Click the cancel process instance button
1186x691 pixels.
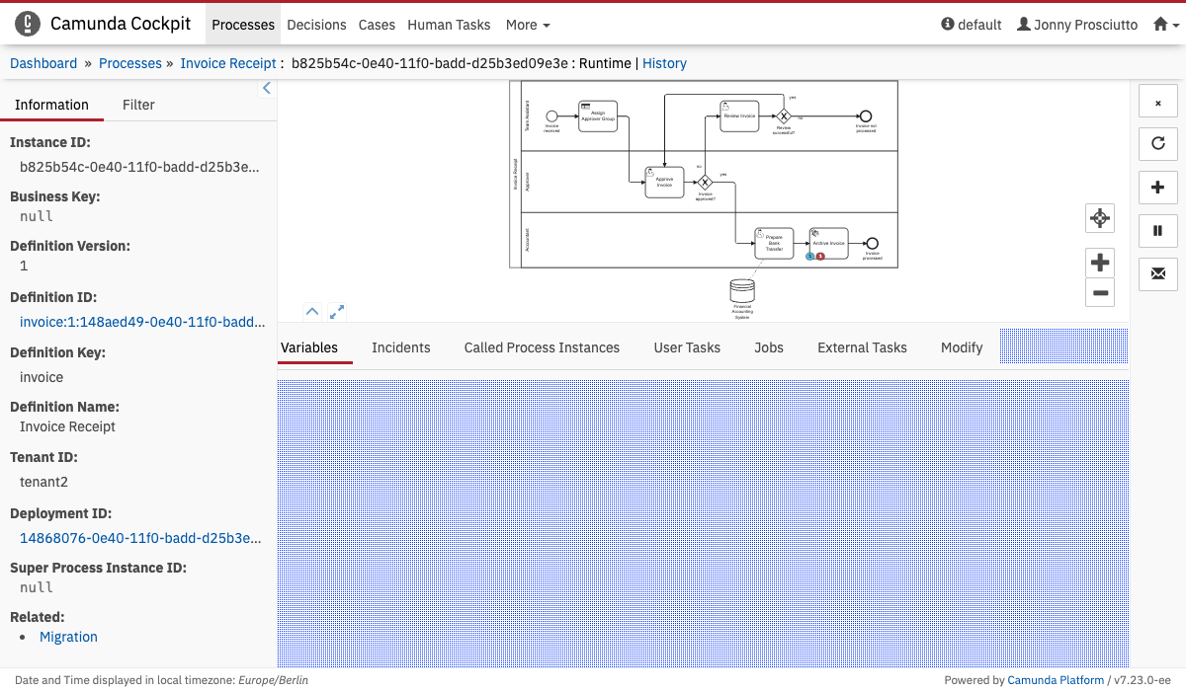pos(1157,103)
